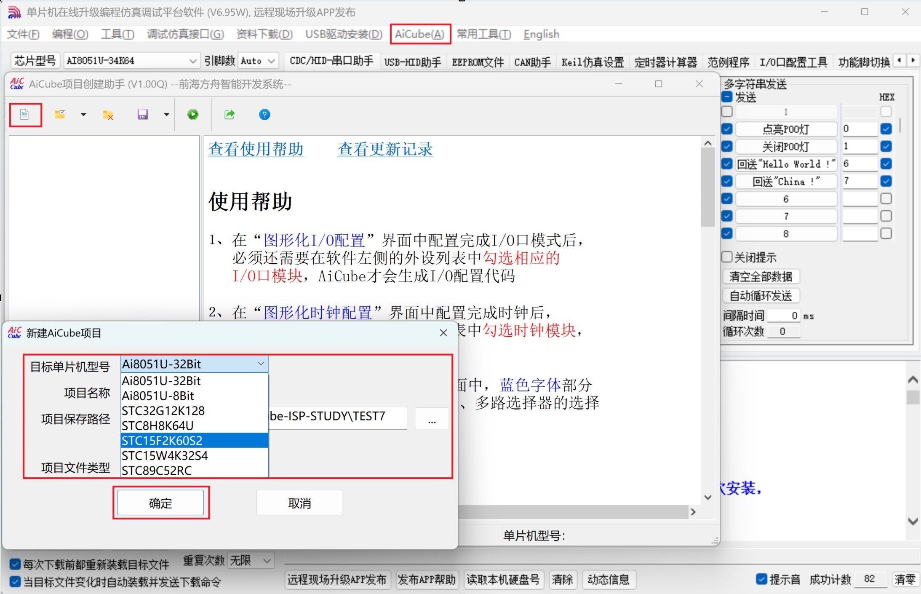This screenshot has height=594, width=921.
Task: Toggle HEX checkbox for 回送 Hello World row
Action: click(x=886, y=163)
